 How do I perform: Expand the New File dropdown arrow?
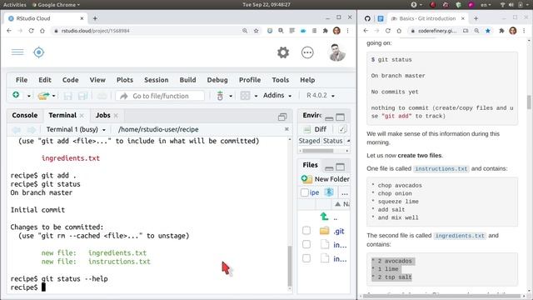point(29,97)
